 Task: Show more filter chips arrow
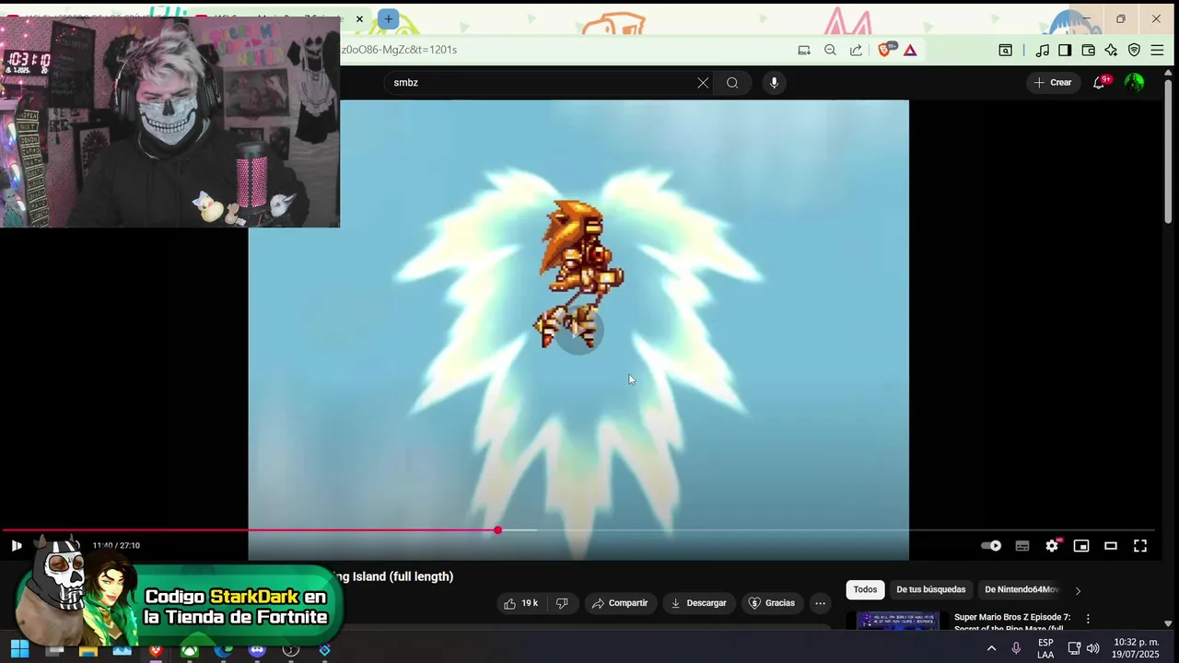tap(1078, 590)
